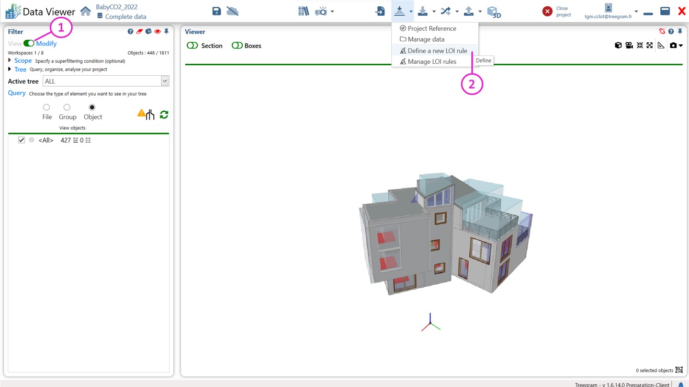Uncheck the <All> checkbox in tree
Image resolution: width=689 pixels, height=387 pixels.
(21, 140)
